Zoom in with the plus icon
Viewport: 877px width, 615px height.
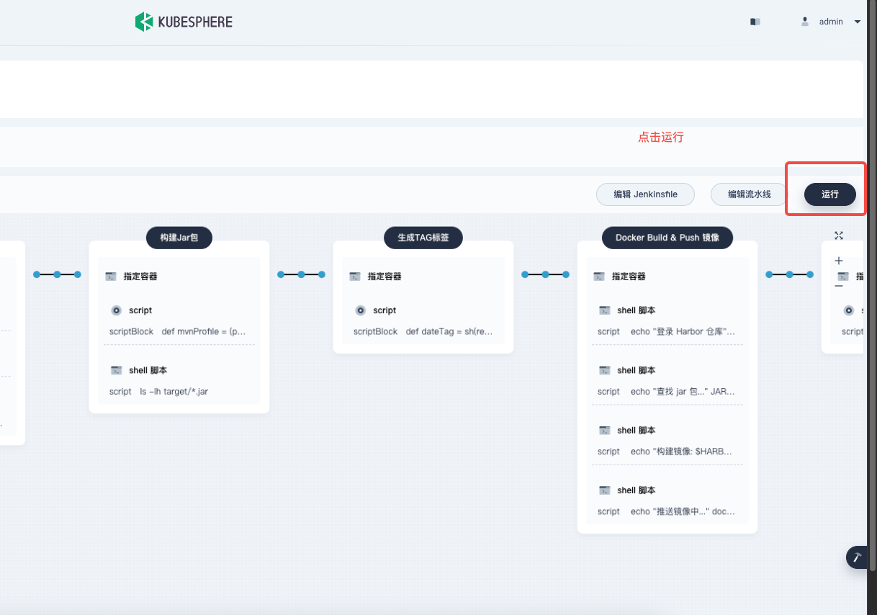tap(838, 261)
